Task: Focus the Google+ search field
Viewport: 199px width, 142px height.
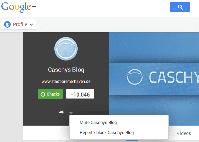Action: (x=107, y=7)
